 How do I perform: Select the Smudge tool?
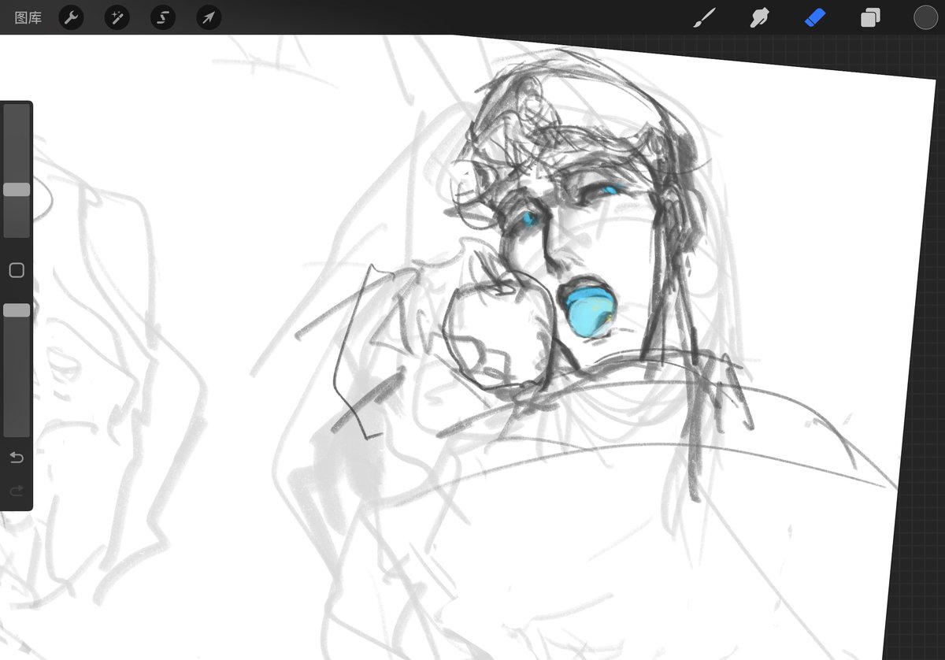coord(759,17)
